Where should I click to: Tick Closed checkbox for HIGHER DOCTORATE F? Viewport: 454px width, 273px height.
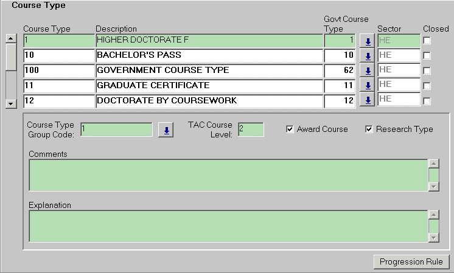point(427,41)
